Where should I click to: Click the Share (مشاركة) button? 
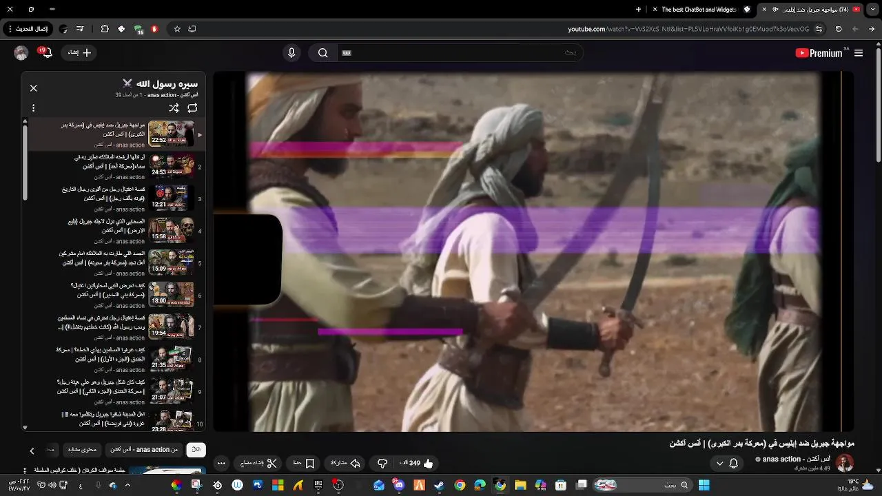pyautogui.click(x=346, y=464)
